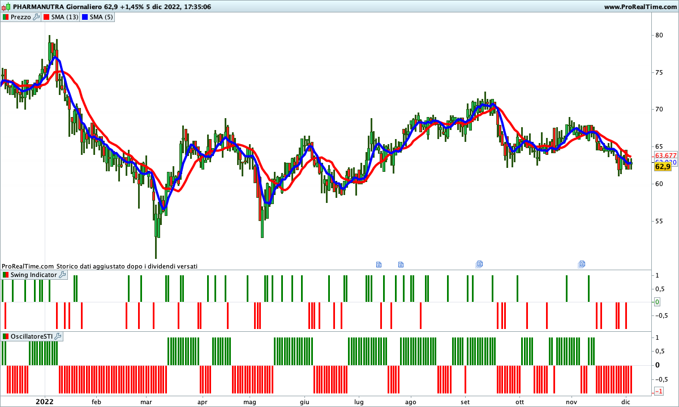
Task: Click the mar label on the time axis
Action: pos(147,402)
